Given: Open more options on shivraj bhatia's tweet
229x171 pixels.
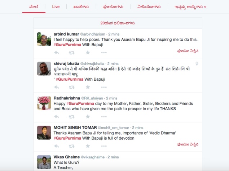Looking at the screenshot, I should (104, 87).
